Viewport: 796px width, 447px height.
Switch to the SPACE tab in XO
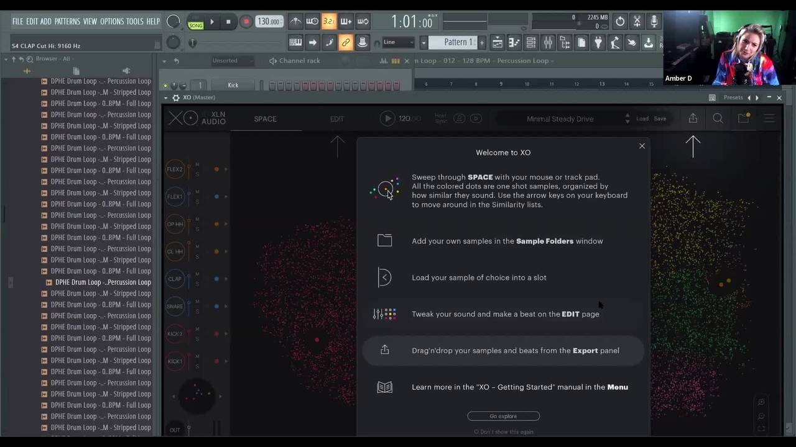[266, 119]
